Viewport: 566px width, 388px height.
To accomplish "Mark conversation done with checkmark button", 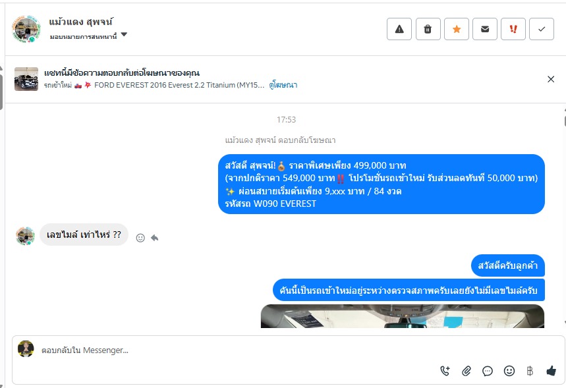I will pos(542,29).
